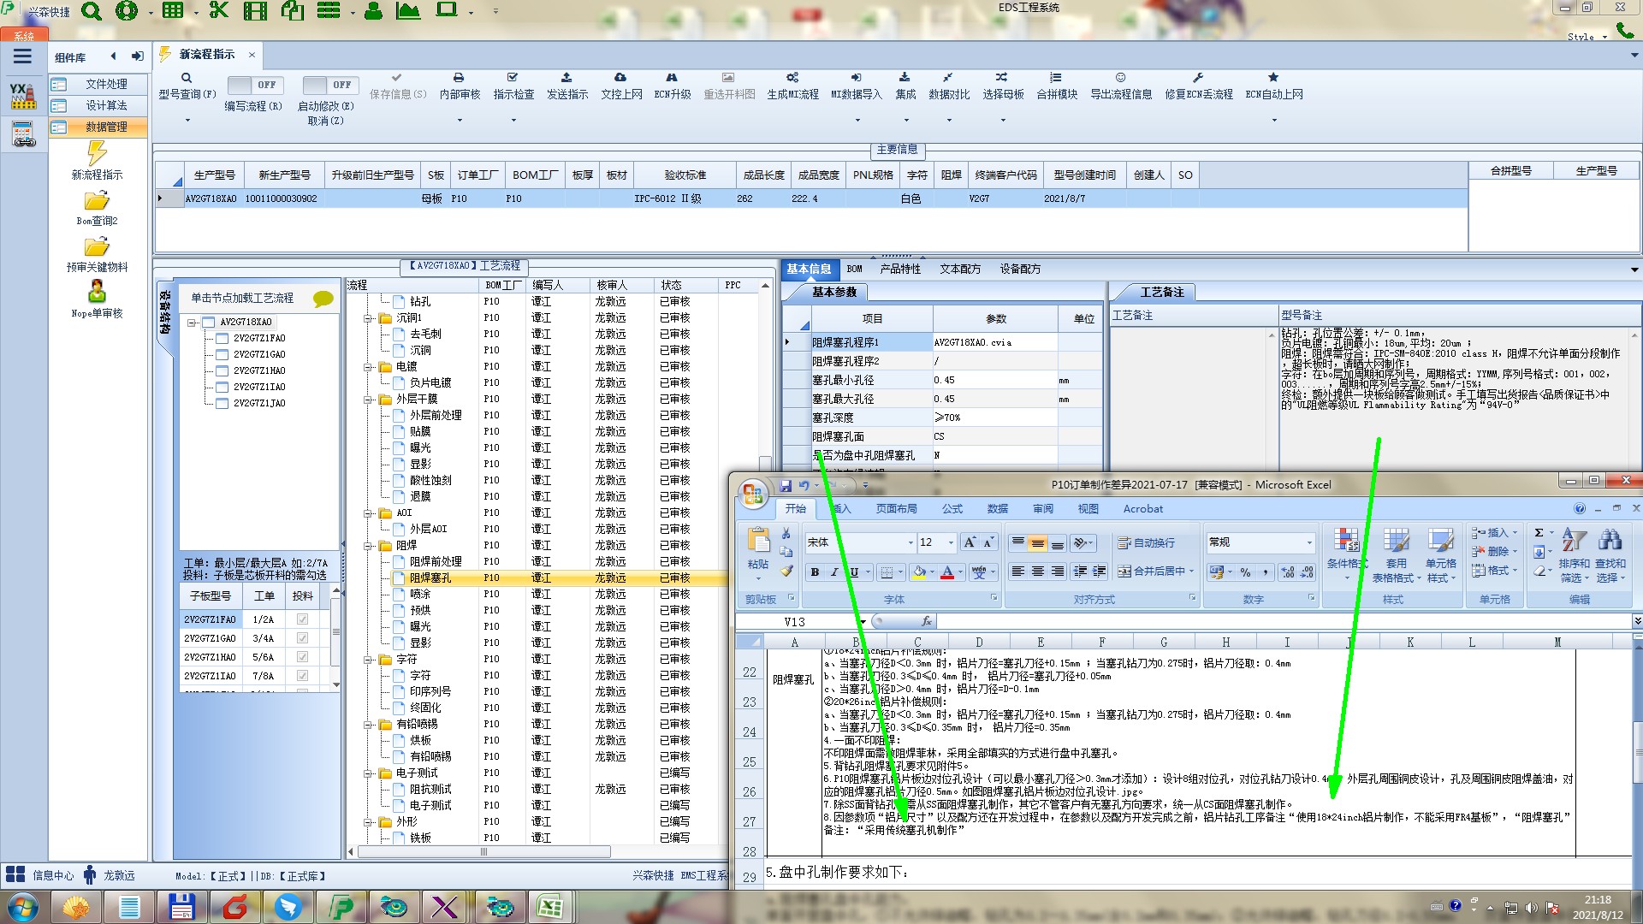1643x924 pixels.
Task: Click the 自动换行 button in Excel
Action: 1147,542
